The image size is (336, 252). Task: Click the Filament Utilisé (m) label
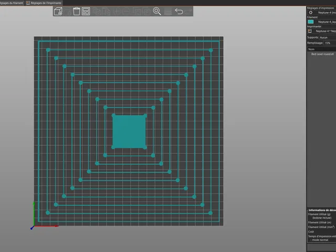pos(320,223)
